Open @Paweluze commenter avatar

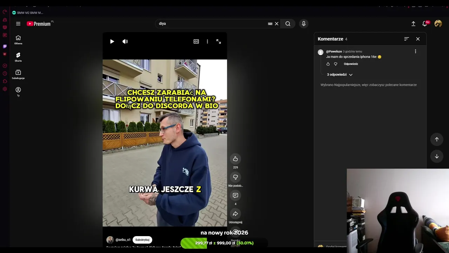click(x=321, y=52)
